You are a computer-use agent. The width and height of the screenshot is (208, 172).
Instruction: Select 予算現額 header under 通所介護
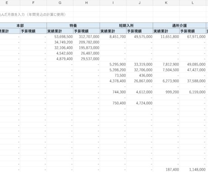[193, 31]
